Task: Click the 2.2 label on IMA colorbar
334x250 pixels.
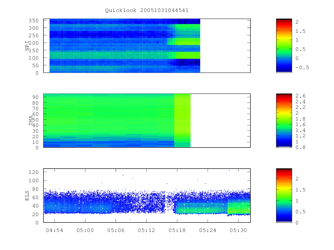Action: click(301, 107)
